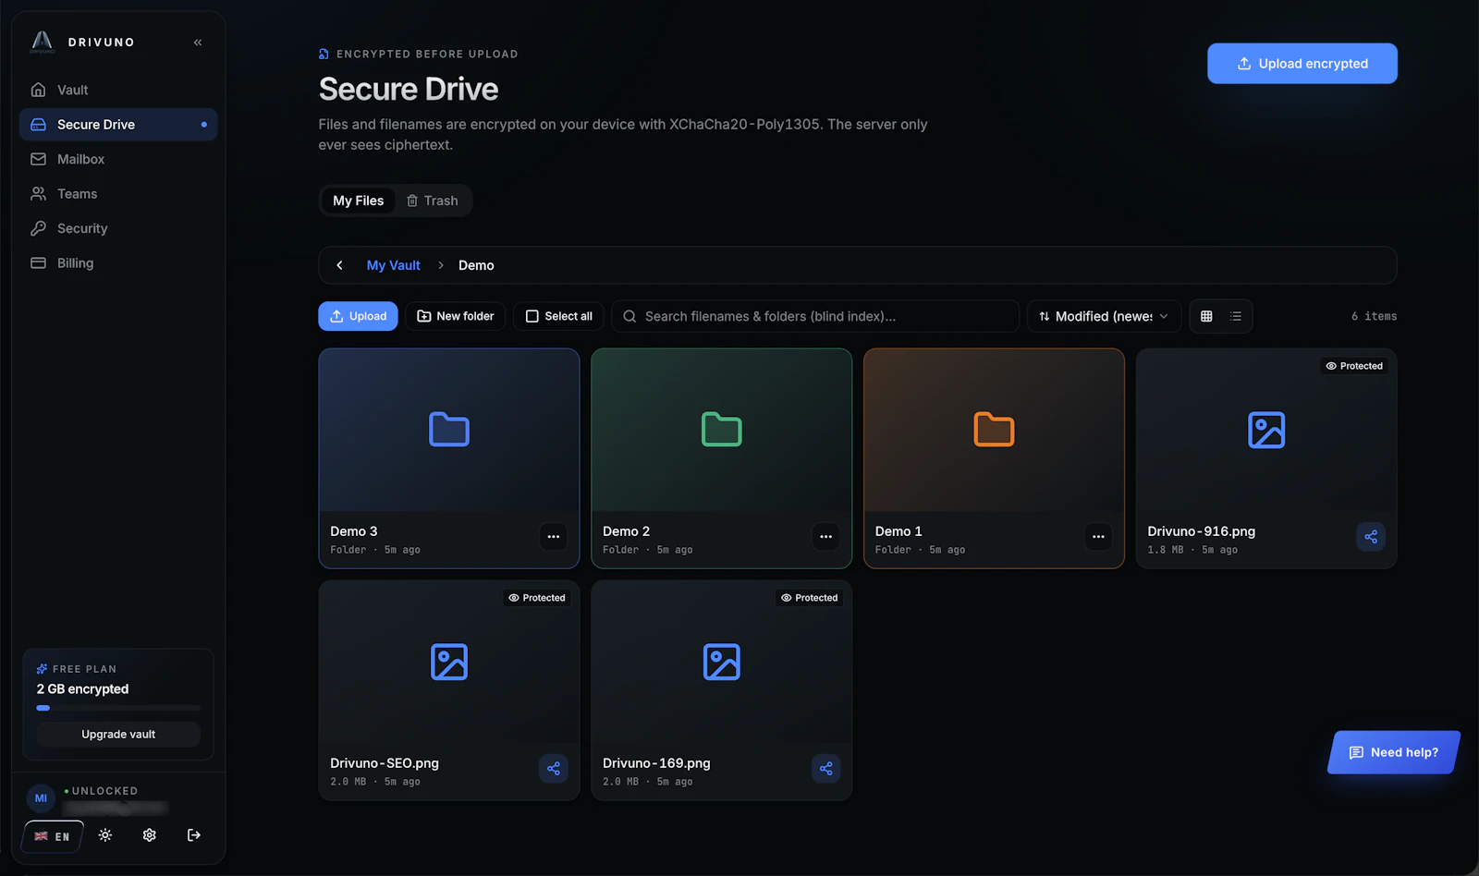Open Drivuno-169.png image preview icon
Screen dimensions: 1479x876
[722, 662]
